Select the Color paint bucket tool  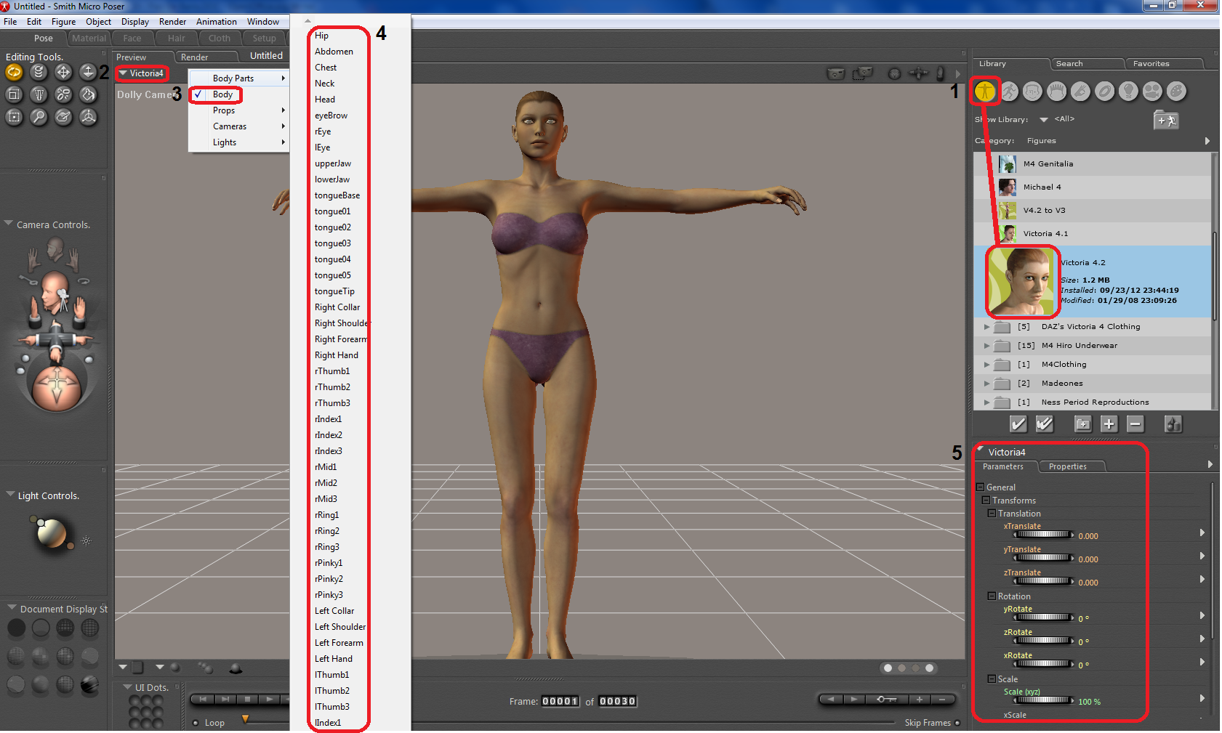tap(88, 94)
